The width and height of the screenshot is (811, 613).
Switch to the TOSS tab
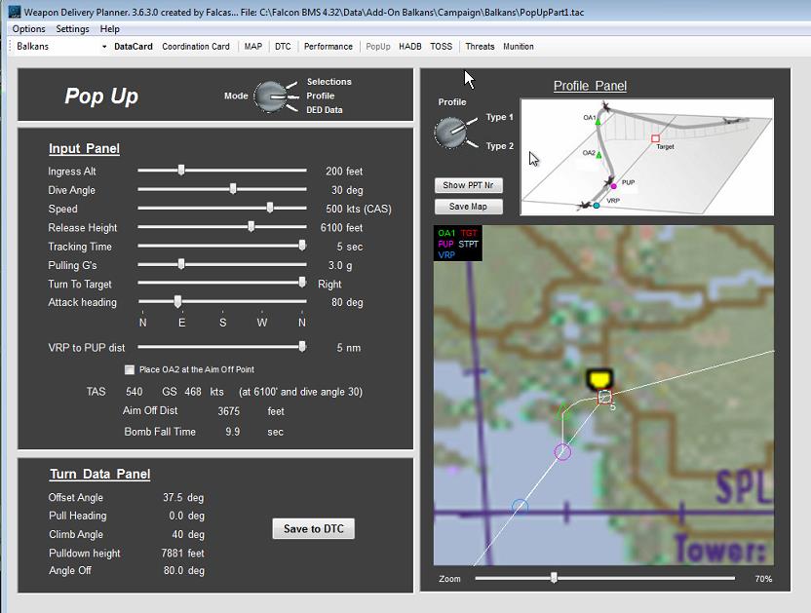point(441,47)
